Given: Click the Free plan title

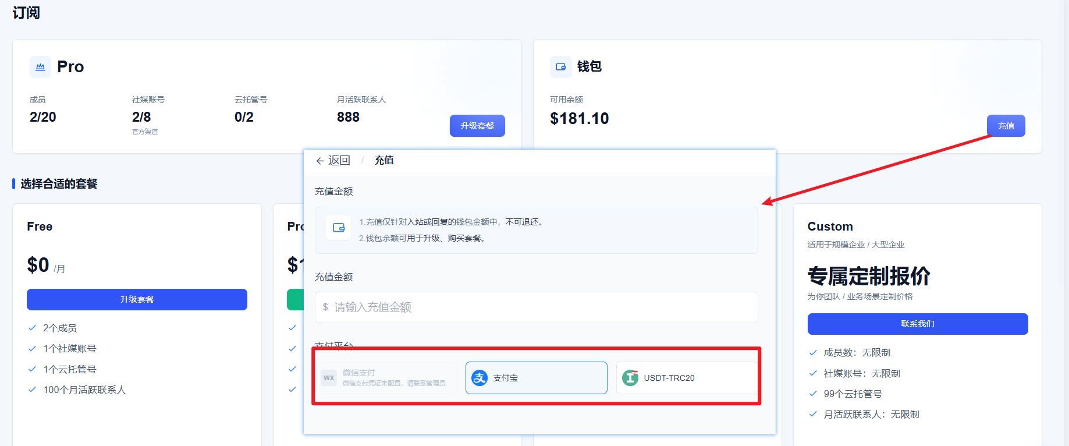Looking at the screenshot, I should (40, 226).
